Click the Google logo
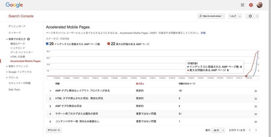Viewport: 271px width, 137px height. pos(14,5)
